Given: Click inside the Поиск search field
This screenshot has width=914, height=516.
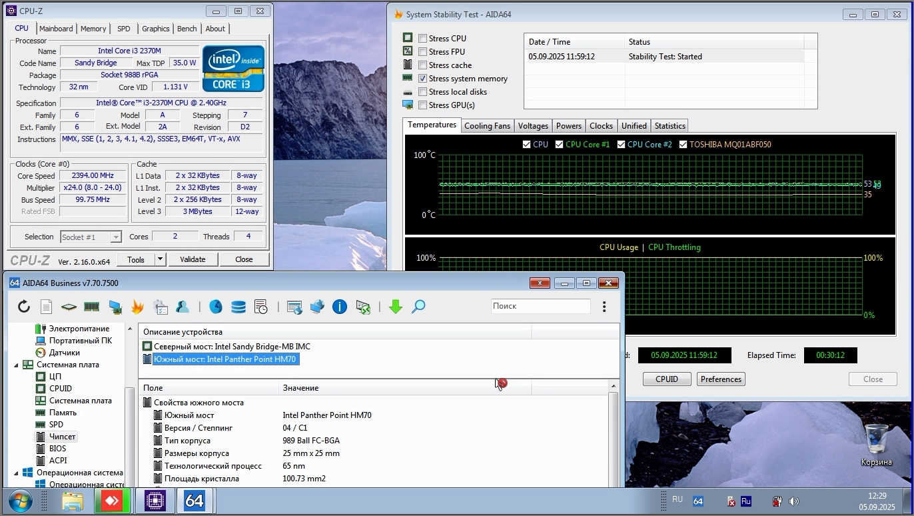Looking at the screenshot, I should tap(540, 306).
